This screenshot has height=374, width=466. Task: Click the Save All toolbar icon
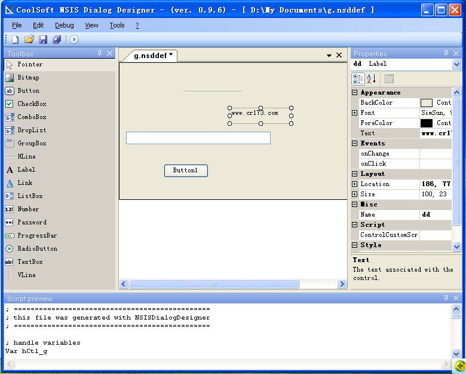pos(57,39)
